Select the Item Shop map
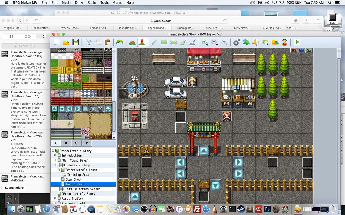This screenshot has width=345, height=215. (x=73, y=179)
